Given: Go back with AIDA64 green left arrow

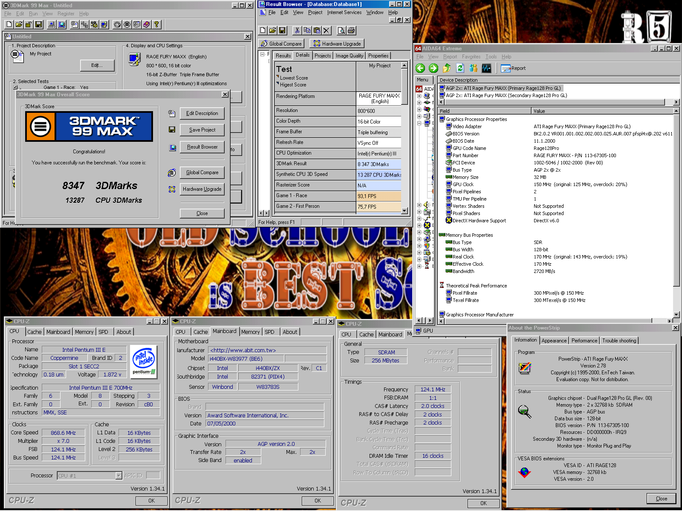Looking at the screenshot, I should [x=420, y=68].
